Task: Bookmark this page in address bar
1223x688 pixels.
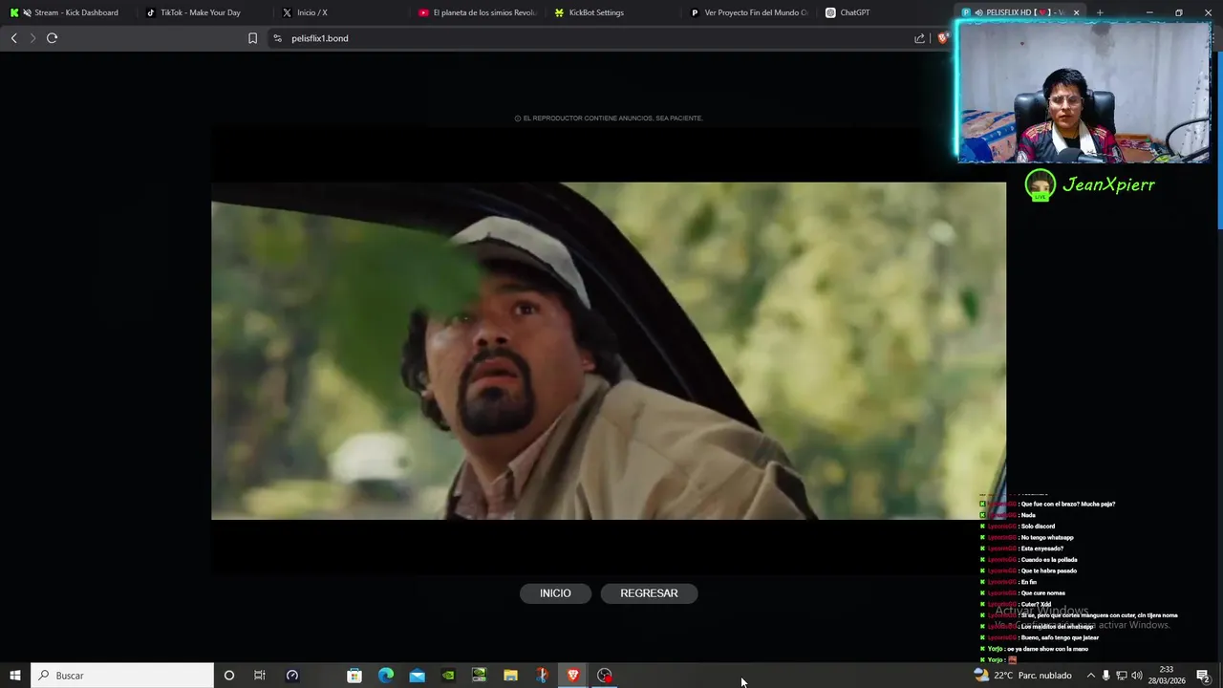Action: (x=252, y=38)
